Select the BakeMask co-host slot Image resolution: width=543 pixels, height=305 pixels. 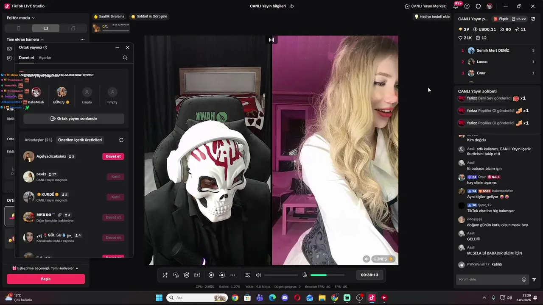coord(36,96)
